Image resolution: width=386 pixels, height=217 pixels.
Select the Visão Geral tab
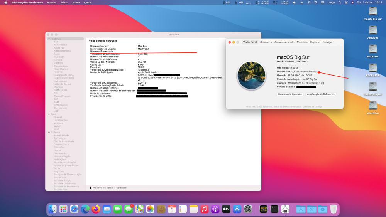(x=250, y=42)
